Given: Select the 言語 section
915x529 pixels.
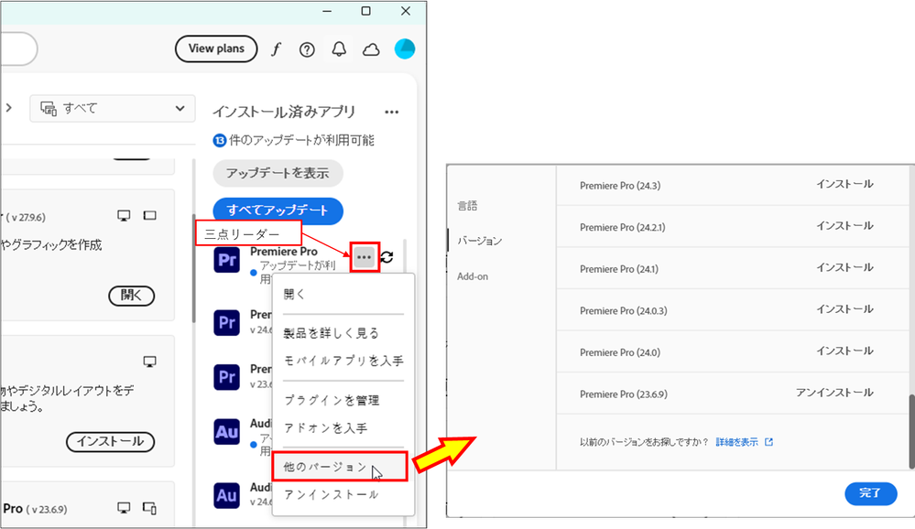Looking at the screenshot, I should [467, 206].
